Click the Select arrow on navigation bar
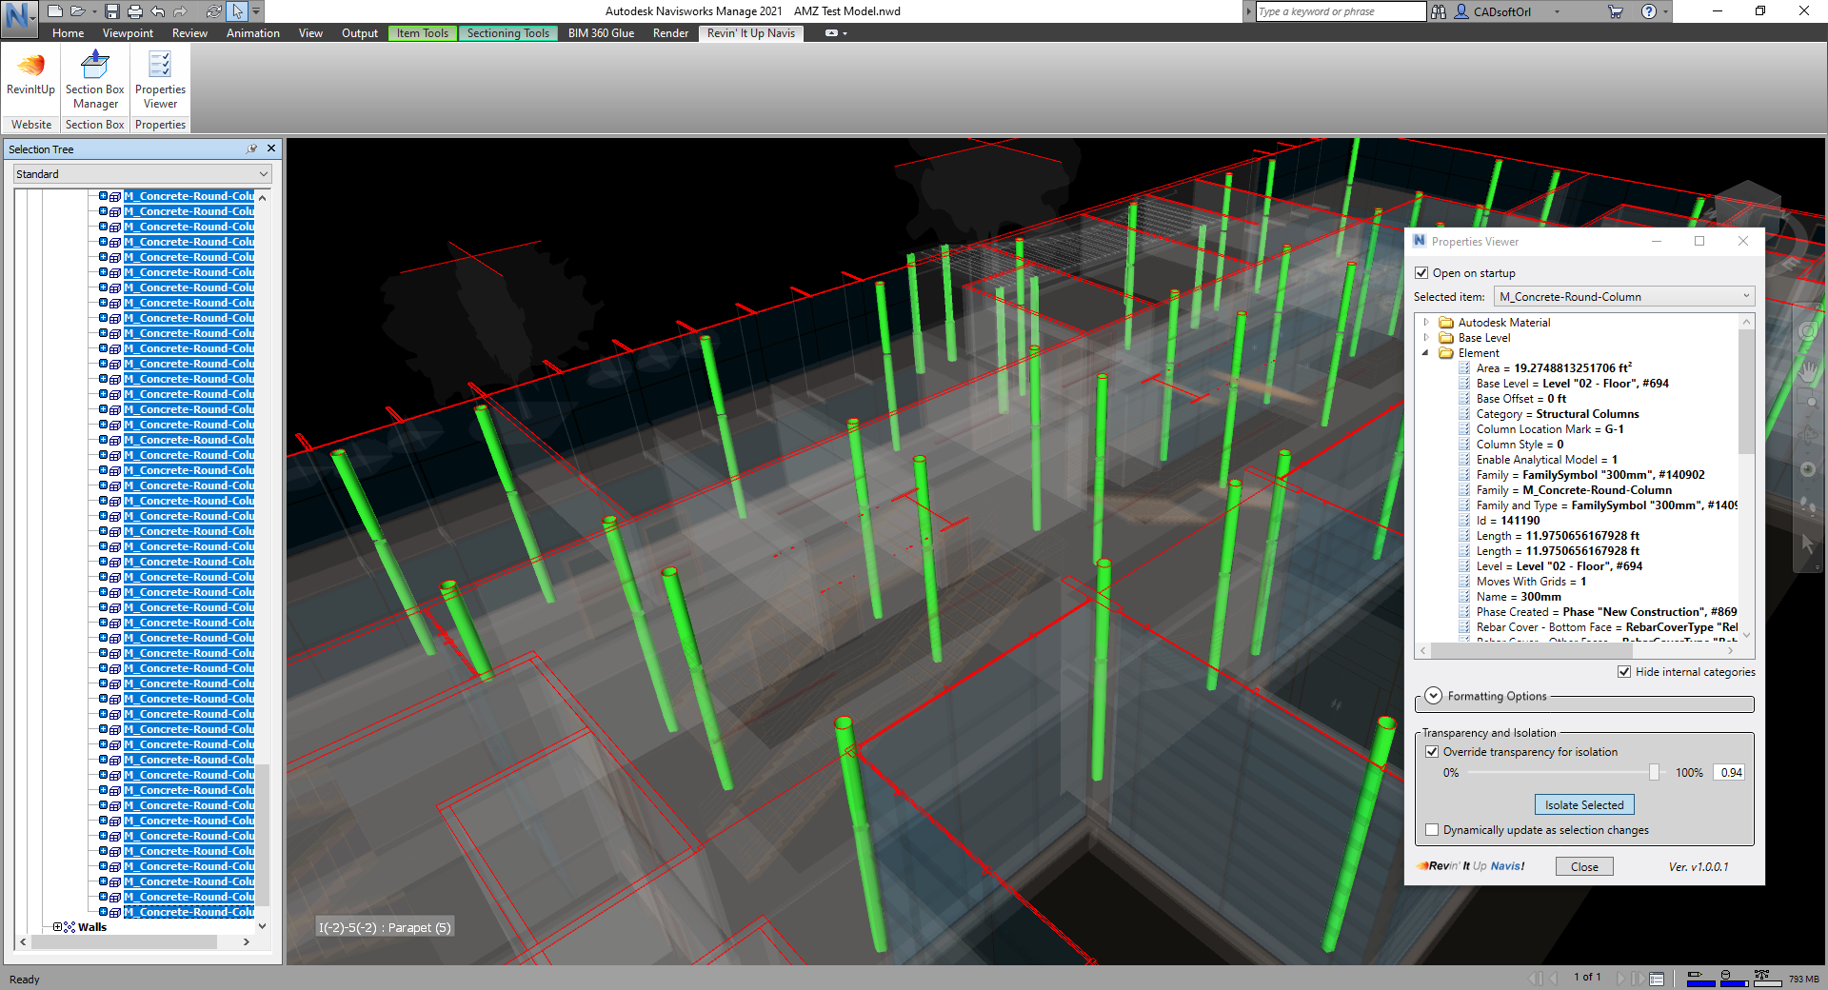The width and height of the screenshot is (1828, 990). point(1808,543)
